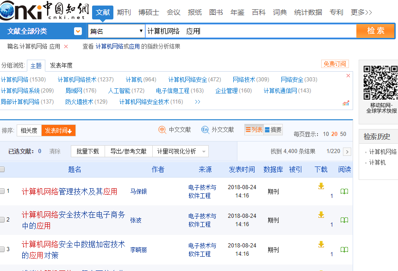Open the 应用 index analysis link
The width and height of the screenshot is (398, 271).
pos(134,46)
